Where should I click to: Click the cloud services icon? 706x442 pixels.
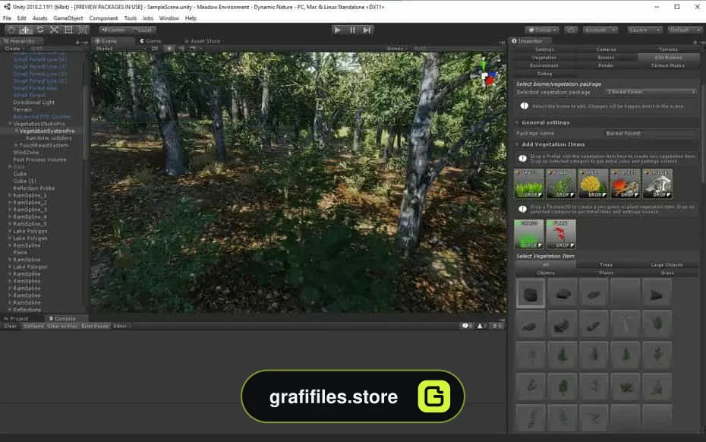[572, 30]
